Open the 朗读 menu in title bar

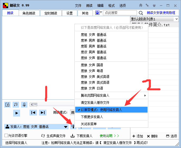tap(89, 6)
